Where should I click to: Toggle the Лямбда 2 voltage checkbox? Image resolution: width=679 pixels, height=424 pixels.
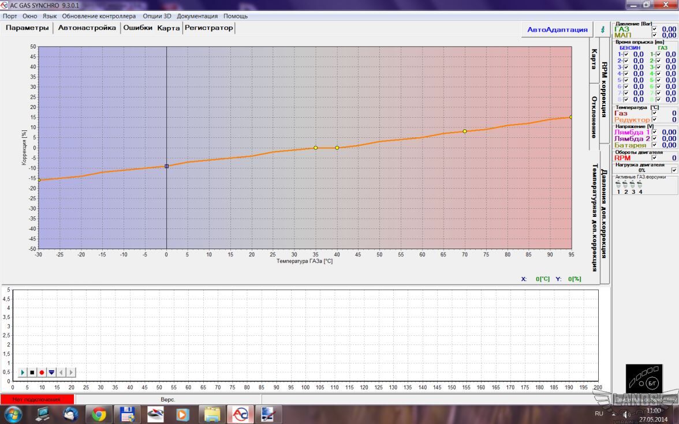654,139
